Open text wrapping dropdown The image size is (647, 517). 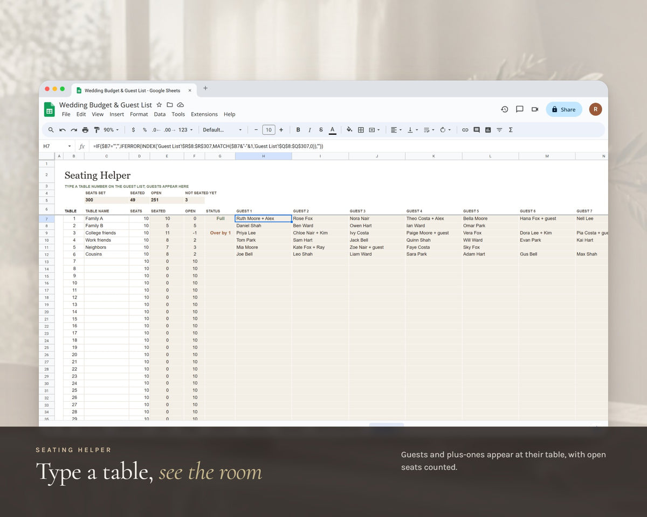click(429, 130)
